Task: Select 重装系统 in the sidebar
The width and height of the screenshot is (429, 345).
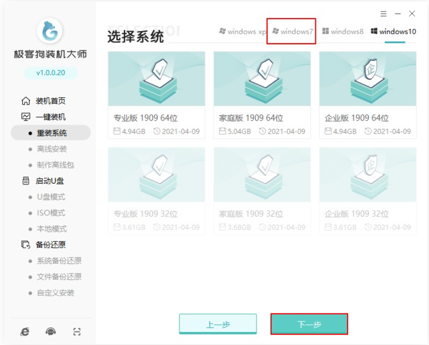Action: 51,133
